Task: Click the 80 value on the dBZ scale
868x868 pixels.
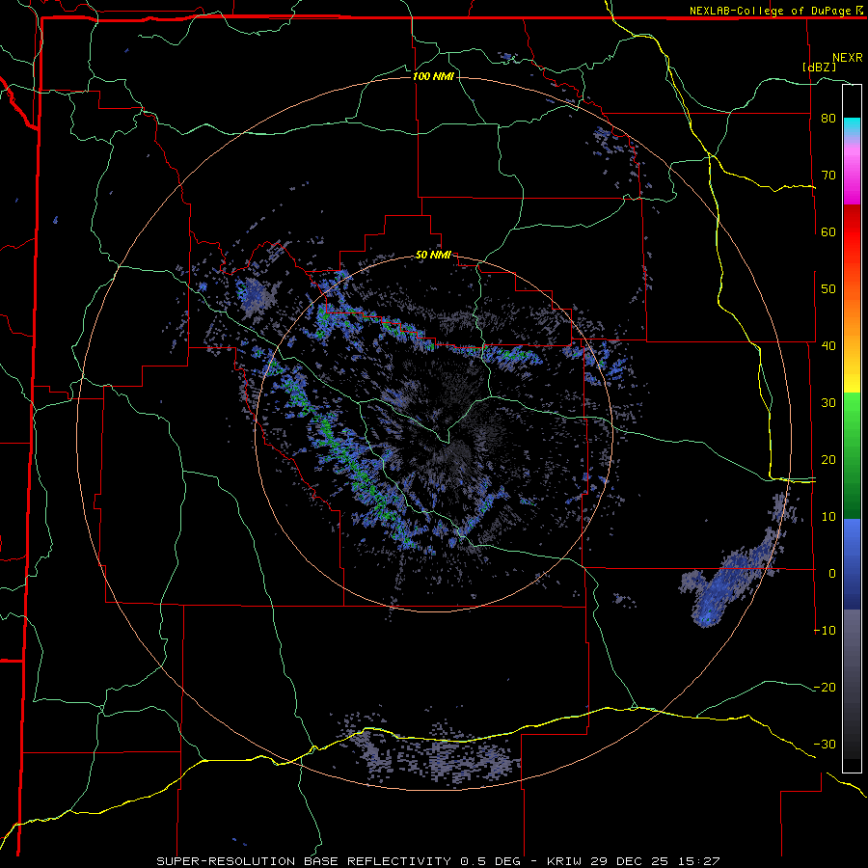Action: [x=828, y=119]
